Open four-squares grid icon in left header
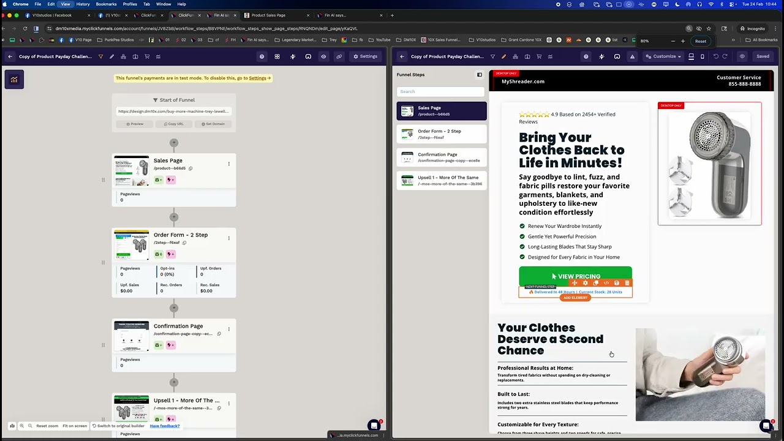Screen dimensions: 784x441 277,56
